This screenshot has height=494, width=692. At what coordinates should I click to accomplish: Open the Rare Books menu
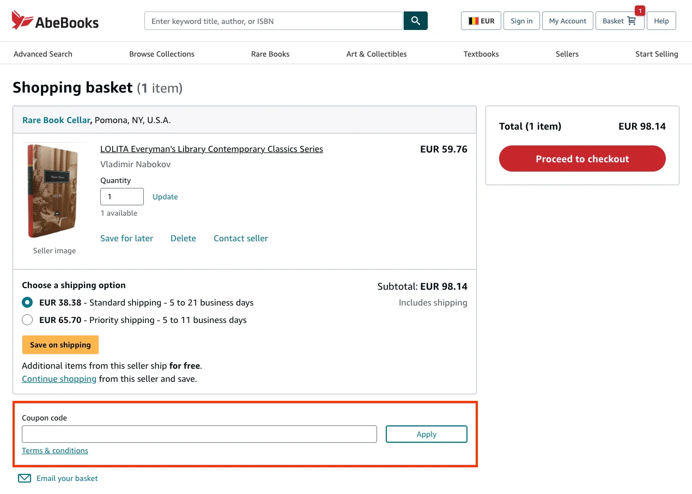point(270,54)
